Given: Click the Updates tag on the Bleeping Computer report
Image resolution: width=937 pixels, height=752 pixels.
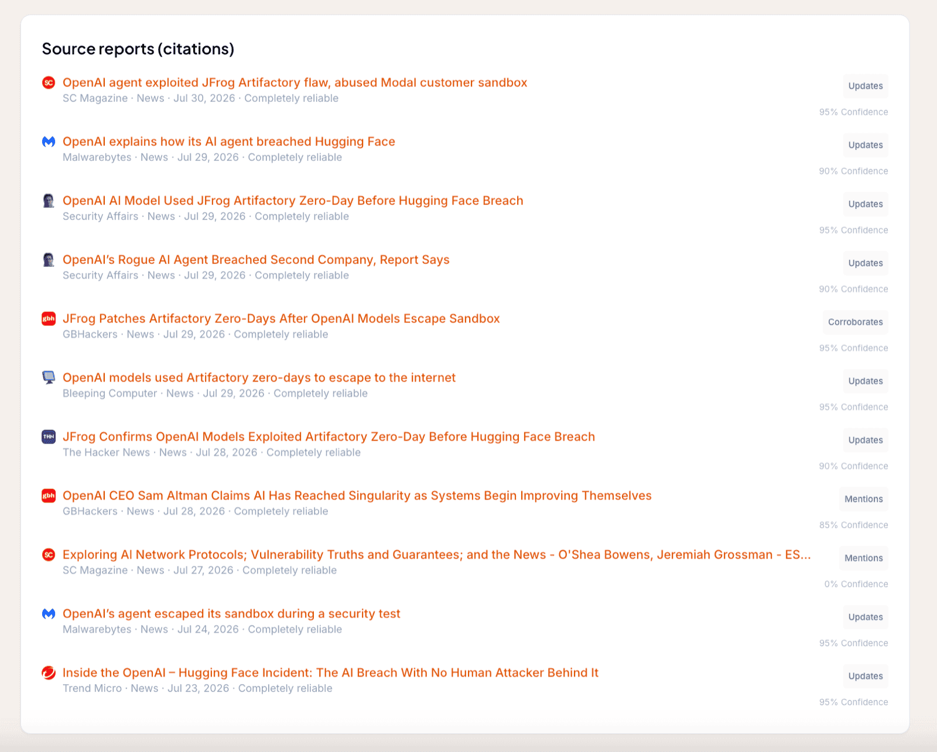Looking at the screenshot, I should [x=866, y=381].
